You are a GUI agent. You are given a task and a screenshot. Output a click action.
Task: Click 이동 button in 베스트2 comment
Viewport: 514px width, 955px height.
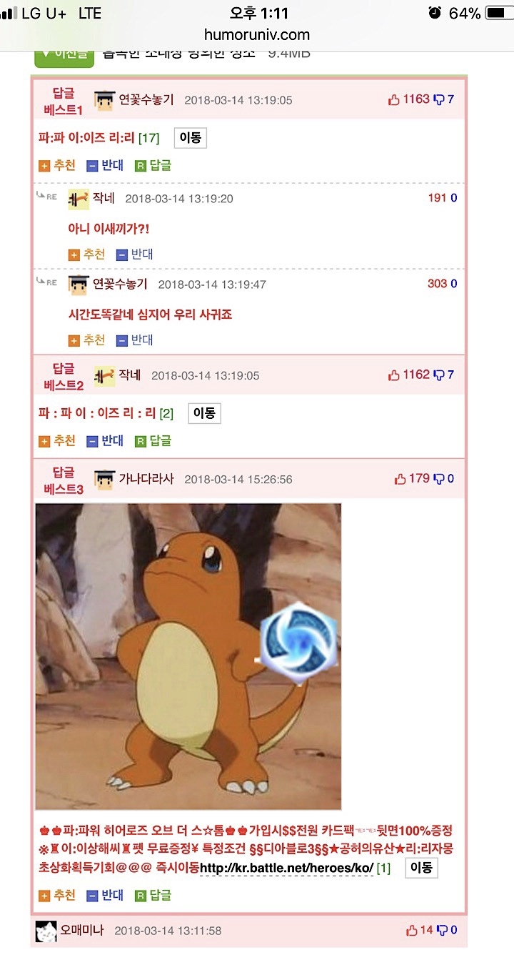(204, 413)
